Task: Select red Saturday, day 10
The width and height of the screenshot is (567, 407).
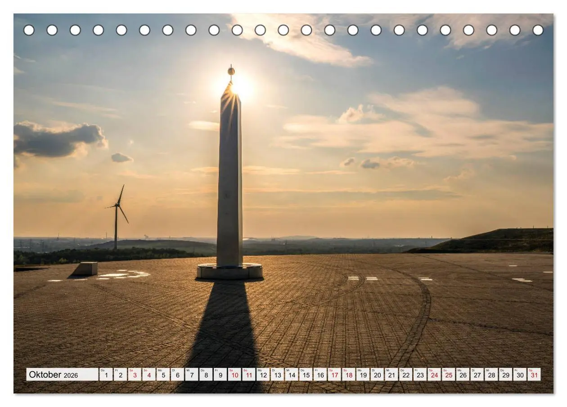Action: pos(234,374)
